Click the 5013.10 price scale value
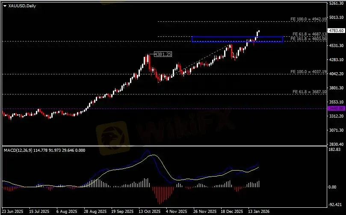This screenshot has height=215, width=346. pos(336,18)
